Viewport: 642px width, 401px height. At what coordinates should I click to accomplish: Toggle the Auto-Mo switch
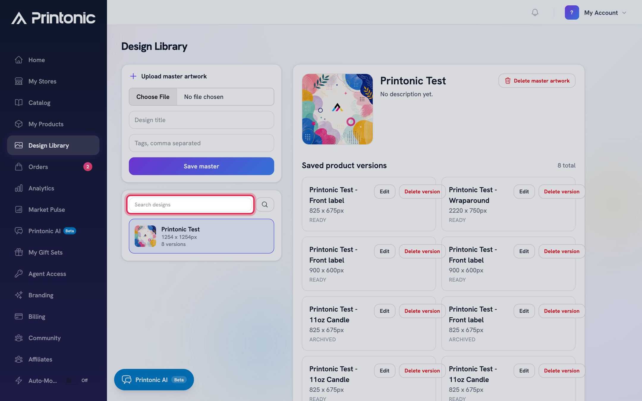(x=71, y=381)
